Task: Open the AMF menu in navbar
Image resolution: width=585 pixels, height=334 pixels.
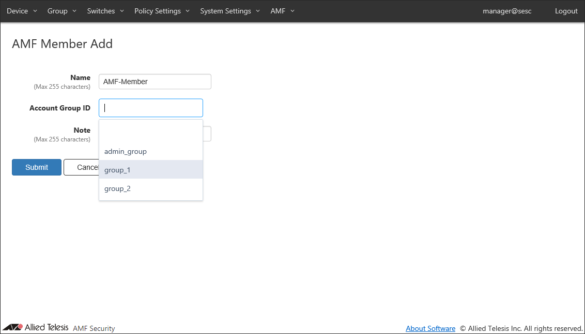Action: click(x=282, y=11)
